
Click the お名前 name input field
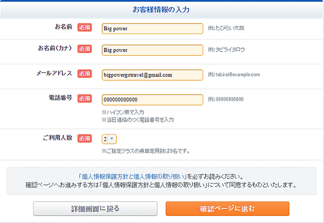(x=153, y=29)
